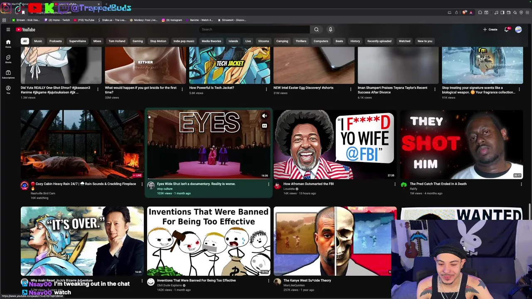Open more options for braids video
532x299 pixels.
click(x=182, y=89)
